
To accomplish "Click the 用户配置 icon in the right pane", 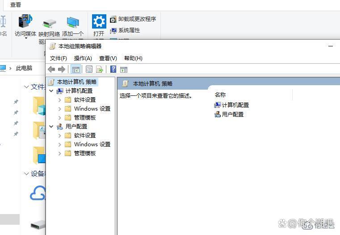I will click(x=217, y=114).
